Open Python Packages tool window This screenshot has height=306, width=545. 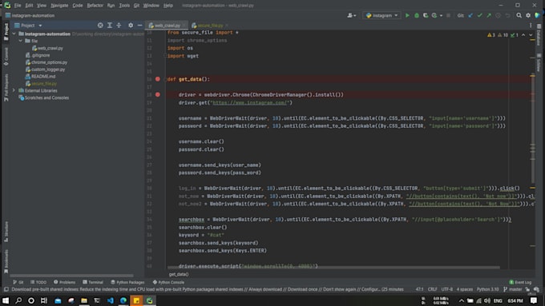tap(127, 282)
